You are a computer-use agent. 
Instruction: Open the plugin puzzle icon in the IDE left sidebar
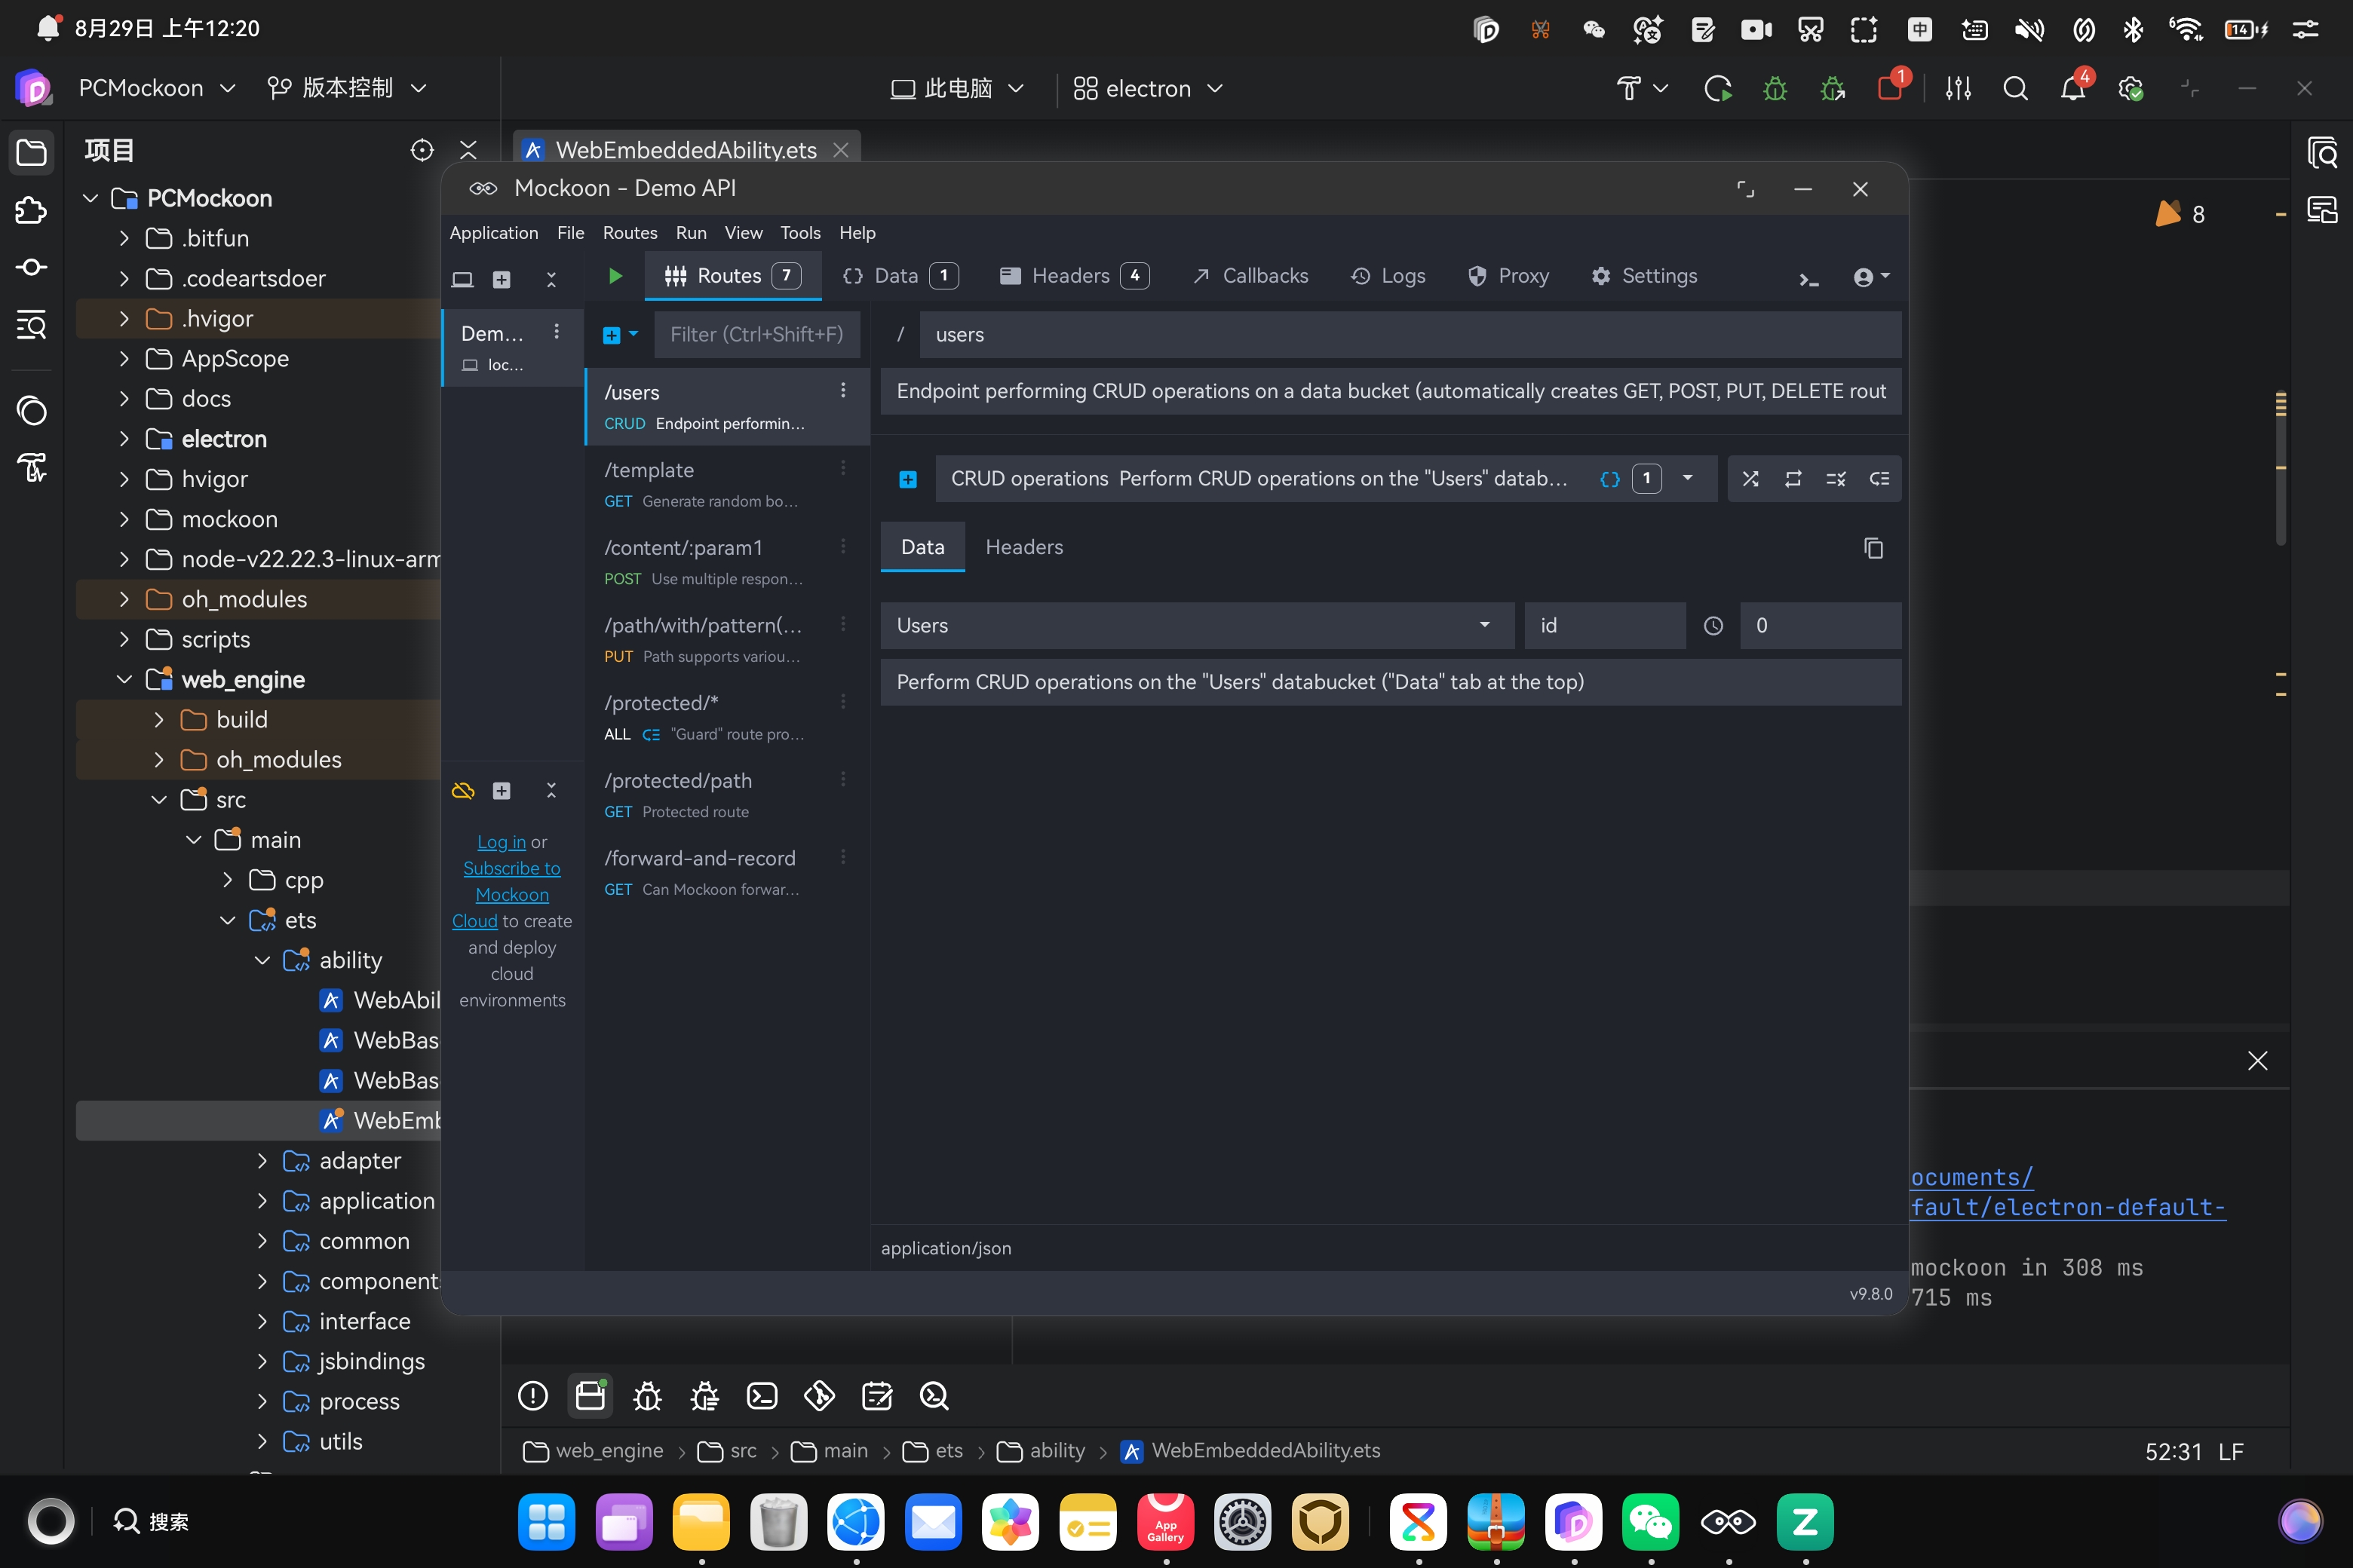pos(32,210)
